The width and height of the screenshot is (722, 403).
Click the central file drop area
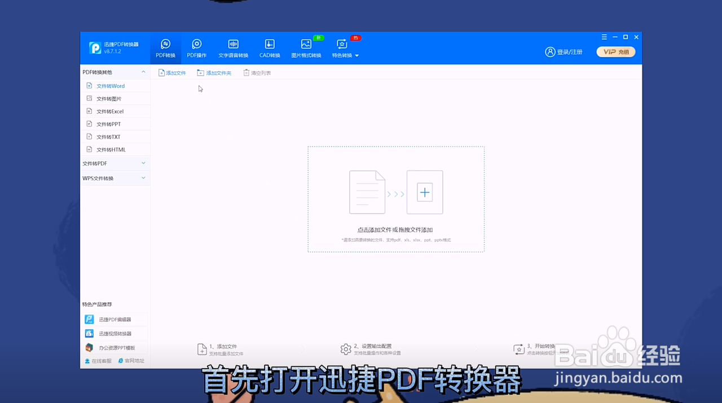395,200
